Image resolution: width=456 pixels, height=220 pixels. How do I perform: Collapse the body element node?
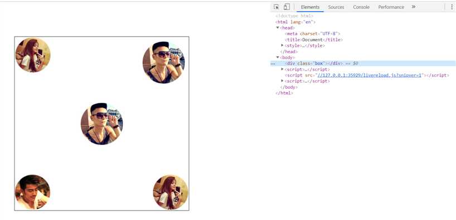pos(278,57)
